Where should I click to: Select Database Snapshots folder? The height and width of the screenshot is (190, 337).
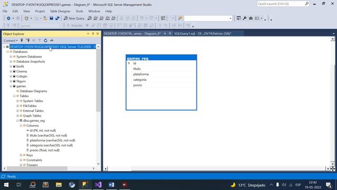tap(31, 62)
